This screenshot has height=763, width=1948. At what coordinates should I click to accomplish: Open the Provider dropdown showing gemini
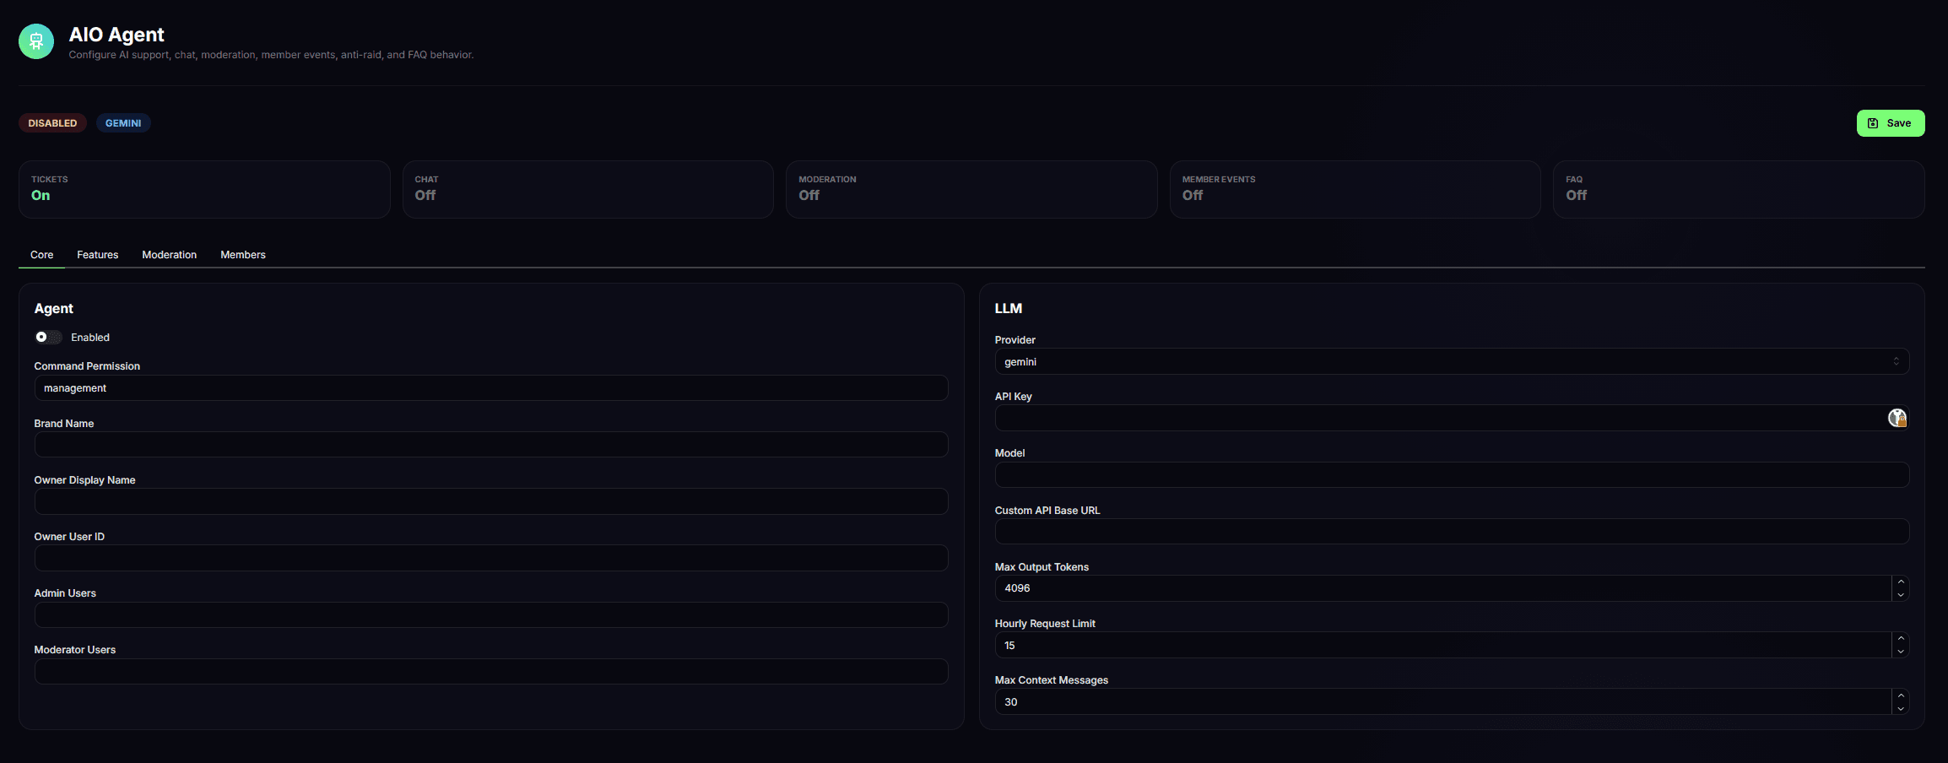(1452, 361)
